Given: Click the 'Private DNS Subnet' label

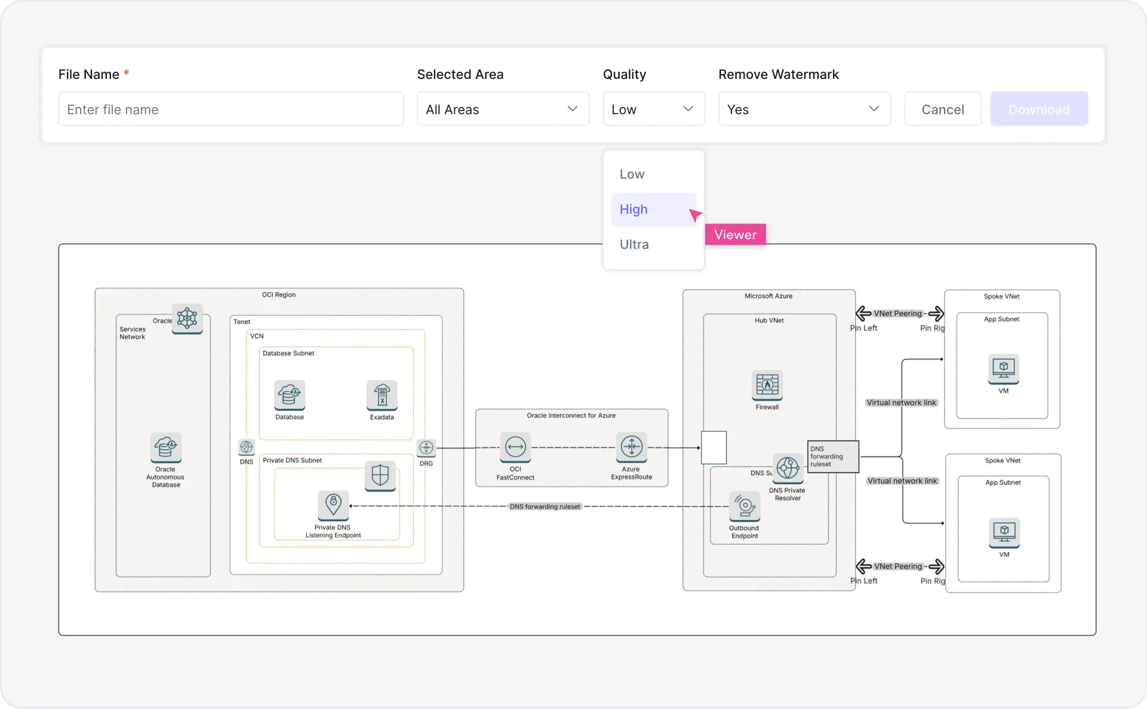Looking at the screenshot, I should point(292,461).
